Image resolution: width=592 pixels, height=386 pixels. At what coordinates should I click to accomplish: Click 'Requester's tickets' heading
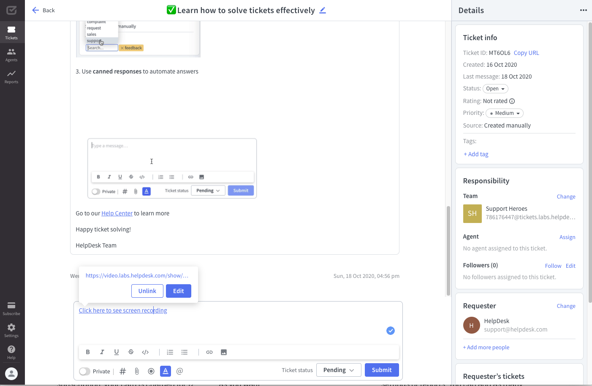click(x=494, y=376)
